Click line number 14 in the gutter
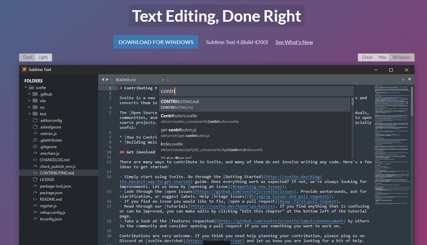427x245 pixels. [x=109, y=177]
